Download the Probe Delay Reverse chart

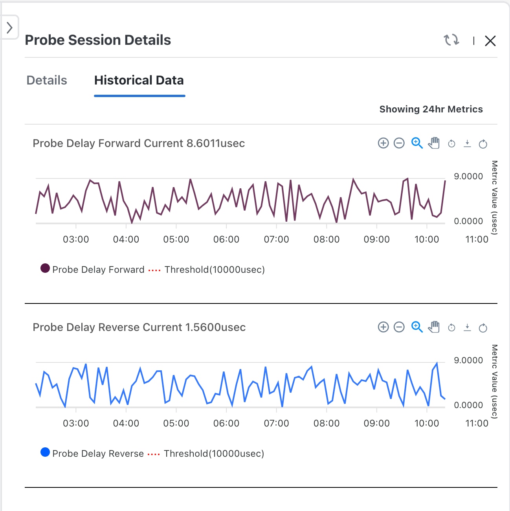pyautogui.click(x=467, y=327)
